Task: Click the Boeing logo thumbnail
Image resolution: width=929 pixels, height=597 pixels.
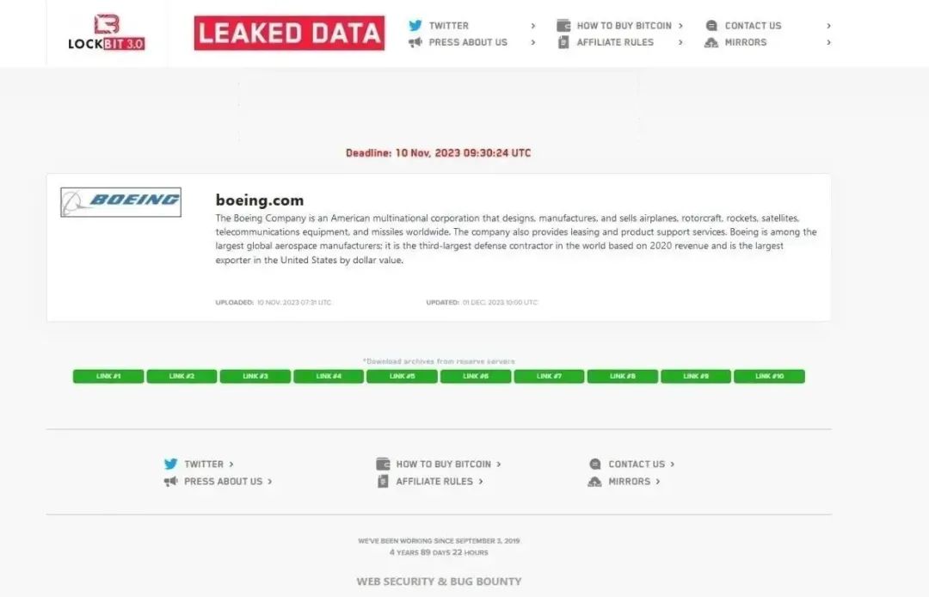Action: (121, 202)
